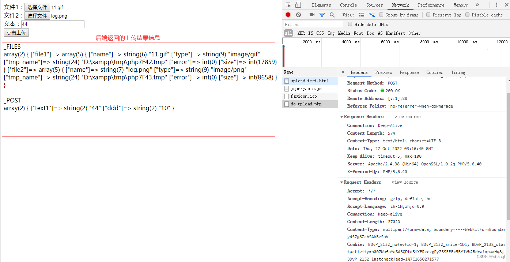Screen dimensions: 510x262
Task: Select upload_test.html request row
Action: click(x=310, y=81)
